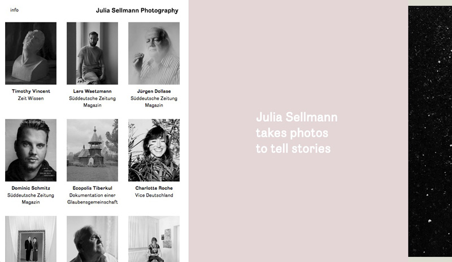This screenshot has width=452, height=262.
Task: Open the info link
Action: 14,10
